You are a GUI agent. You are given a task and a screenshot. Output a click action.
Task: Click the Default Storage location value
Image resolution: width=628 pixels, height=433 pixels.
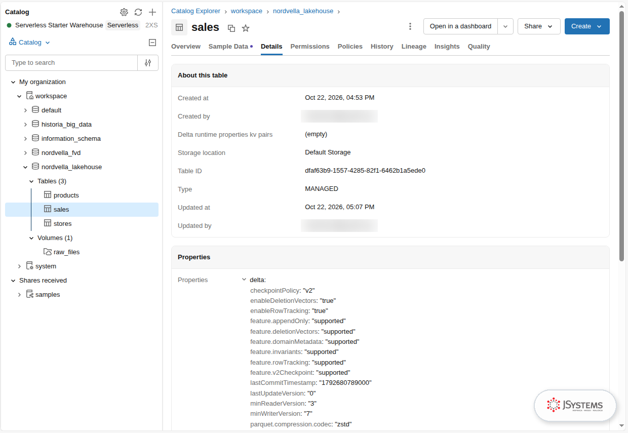coord(328,152)
